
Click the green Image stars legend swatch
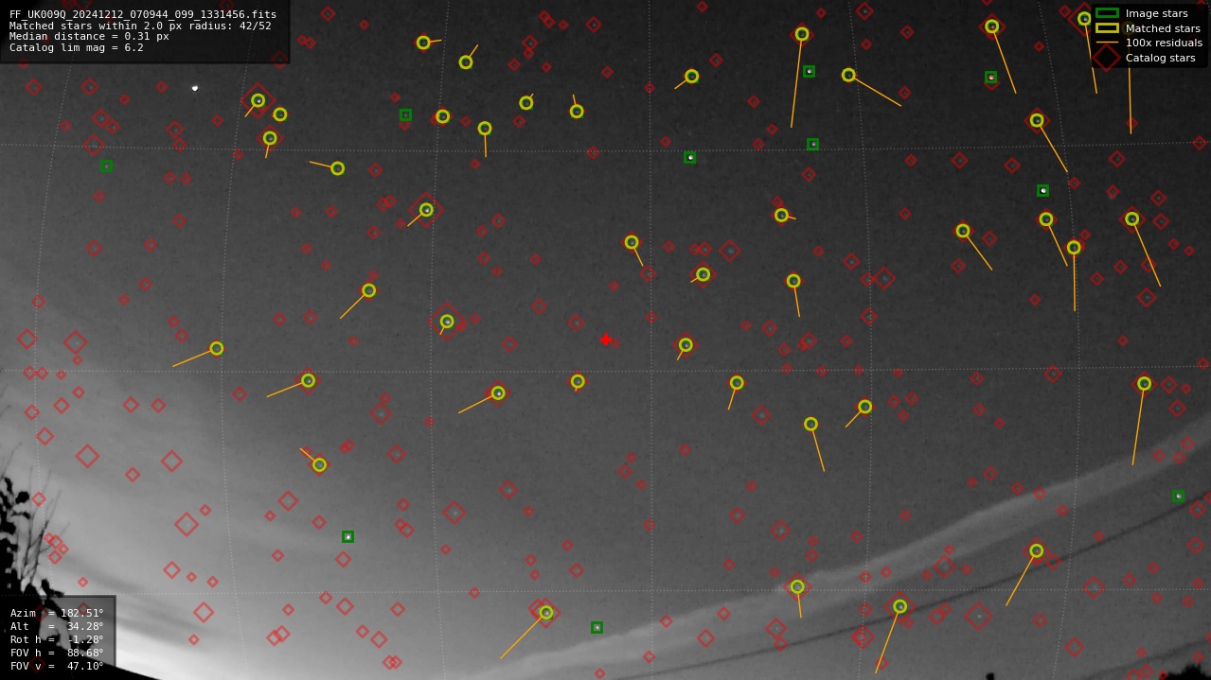point(1107,13)
